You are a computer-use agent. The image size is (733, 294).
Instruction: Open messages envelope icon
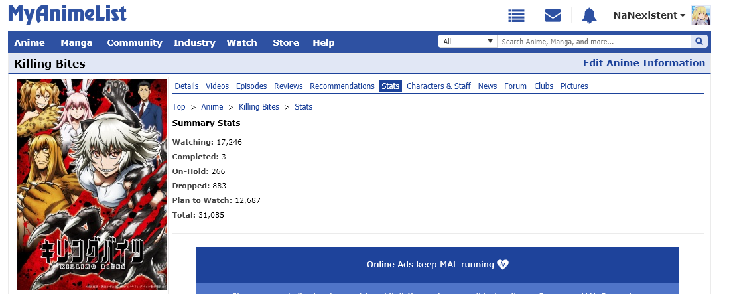(553, 15)
